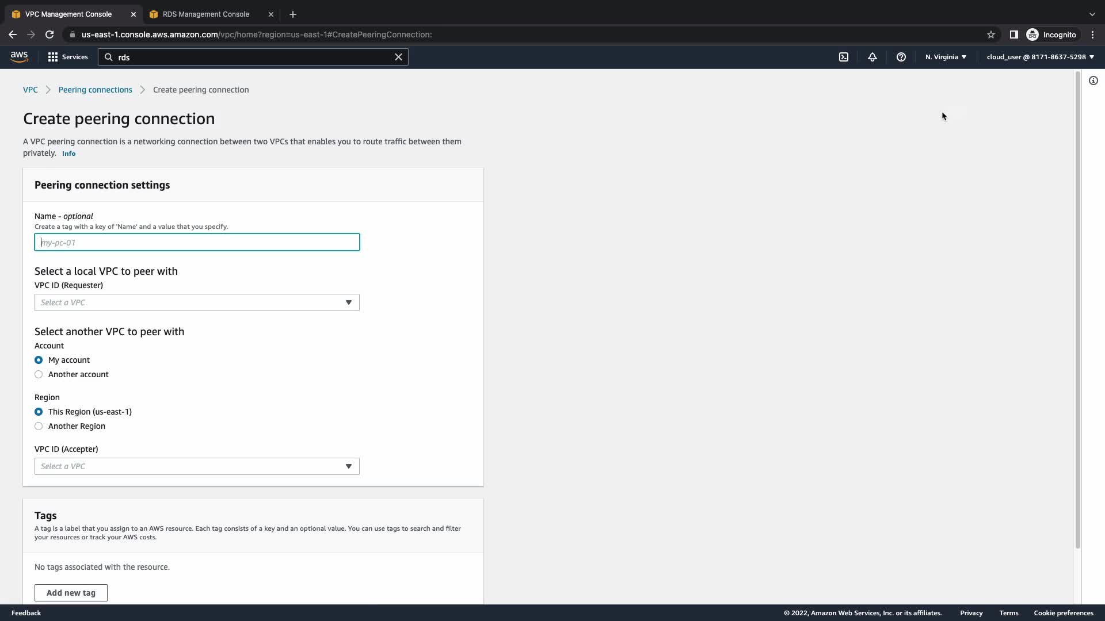Click the AWS logo home icon

click(19, 56)
